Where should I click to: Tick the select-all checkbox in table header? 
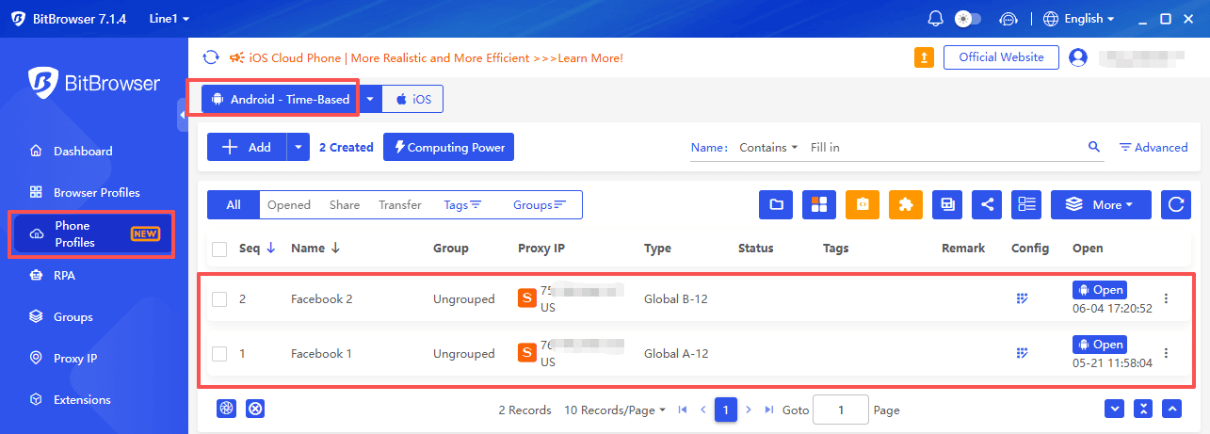coord(219,249)
